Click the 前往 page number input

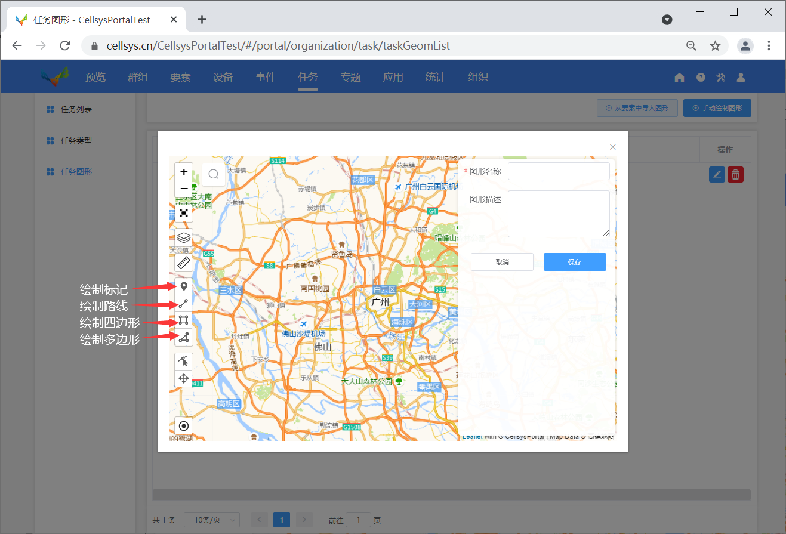click(359, 520)
